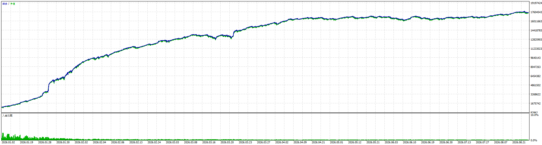Click date label 2026.07.27
The height and width of the screenshot is (145, 542).
click(482, 142)
